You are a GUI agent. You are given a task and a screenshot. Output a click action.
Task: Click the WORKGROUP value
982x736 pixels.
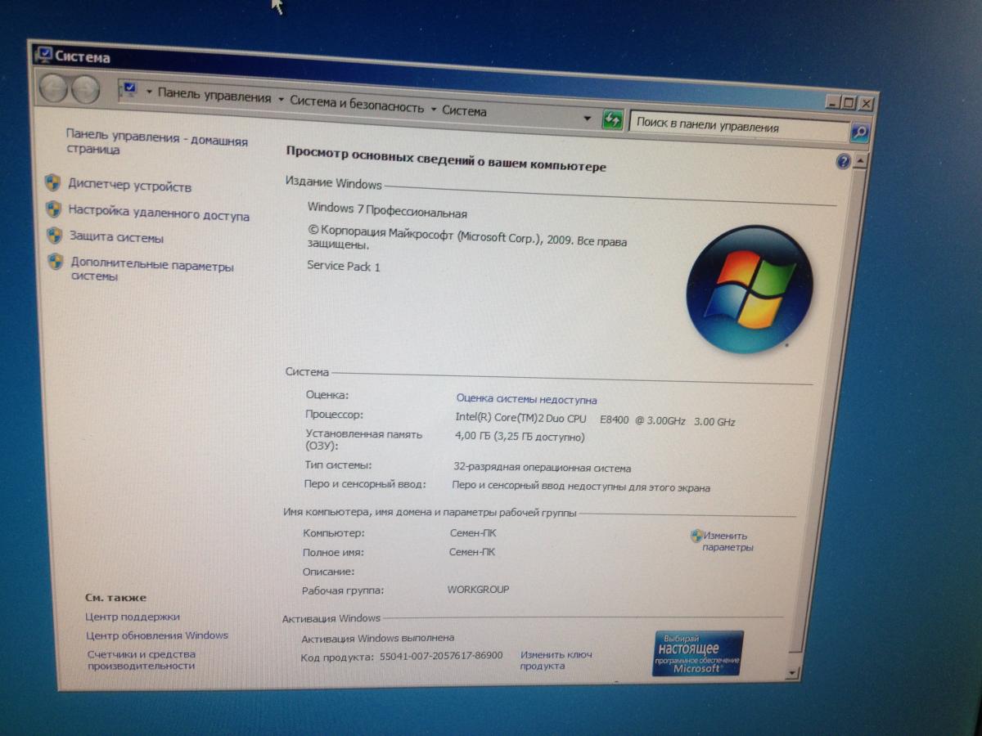pyautogui.click(x=478, y=590)
